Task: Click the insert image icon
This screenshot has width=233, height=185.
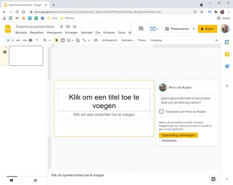Action: click(69, 40)
